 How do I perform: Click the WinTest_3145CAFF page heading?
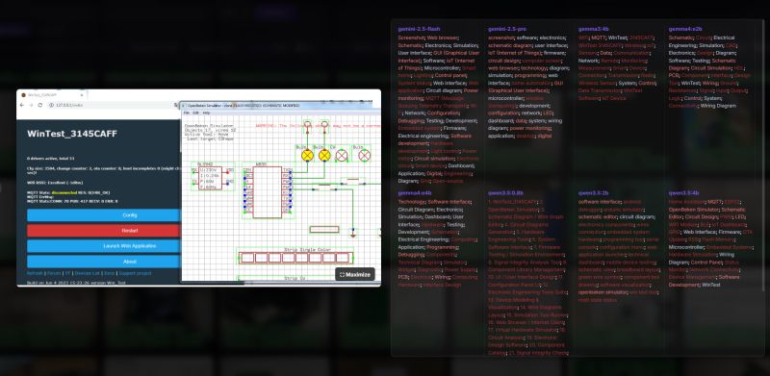coord(72,134)
